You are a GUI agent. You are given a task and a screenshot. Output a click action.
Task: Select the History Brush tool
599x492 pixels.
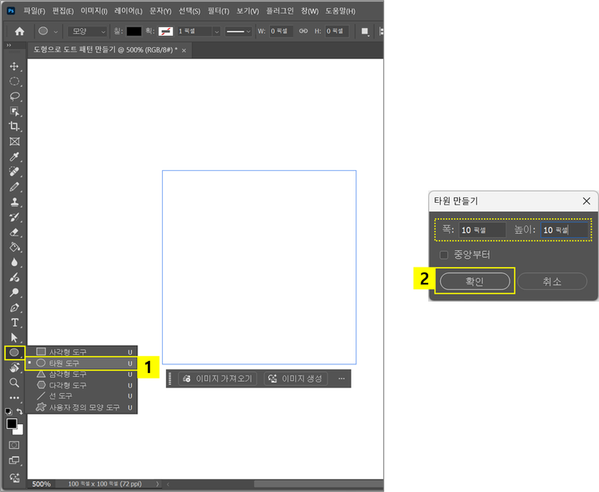click(14, 217)
